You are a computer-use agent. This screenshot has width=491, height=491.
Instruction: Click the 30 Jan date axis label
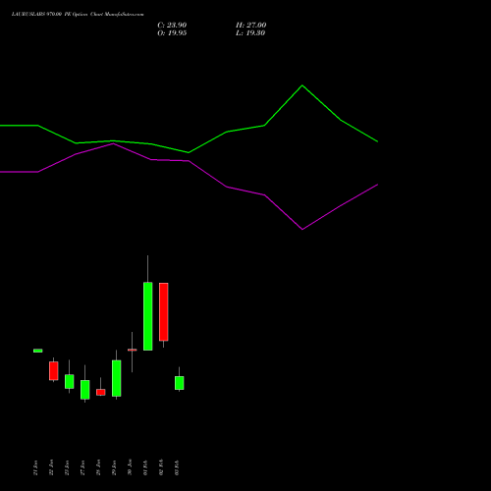(x=130, y=467)
